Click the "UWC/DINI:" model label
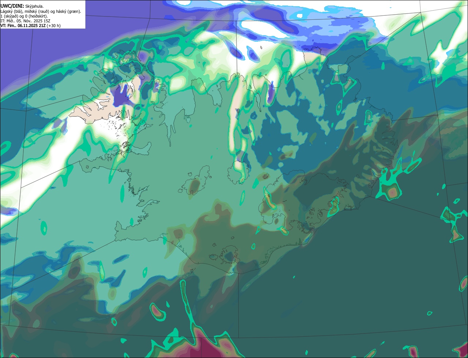The height and width of the screenshot is (358, 468). 12,6
